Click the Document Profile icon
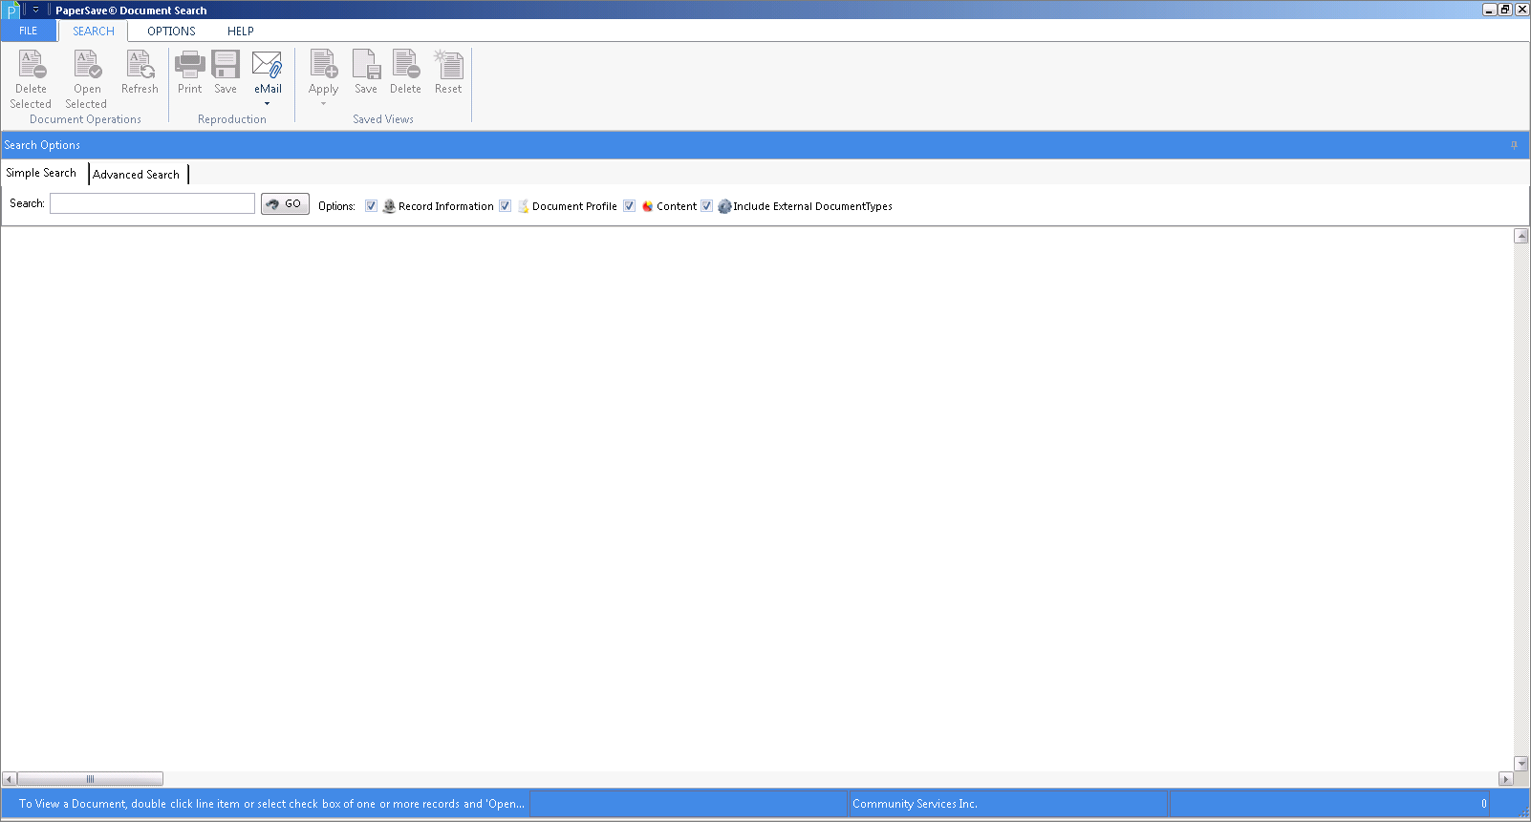The height and width of the screenshot is (822, 1531). pyautogui.click(x=523, y=206)
